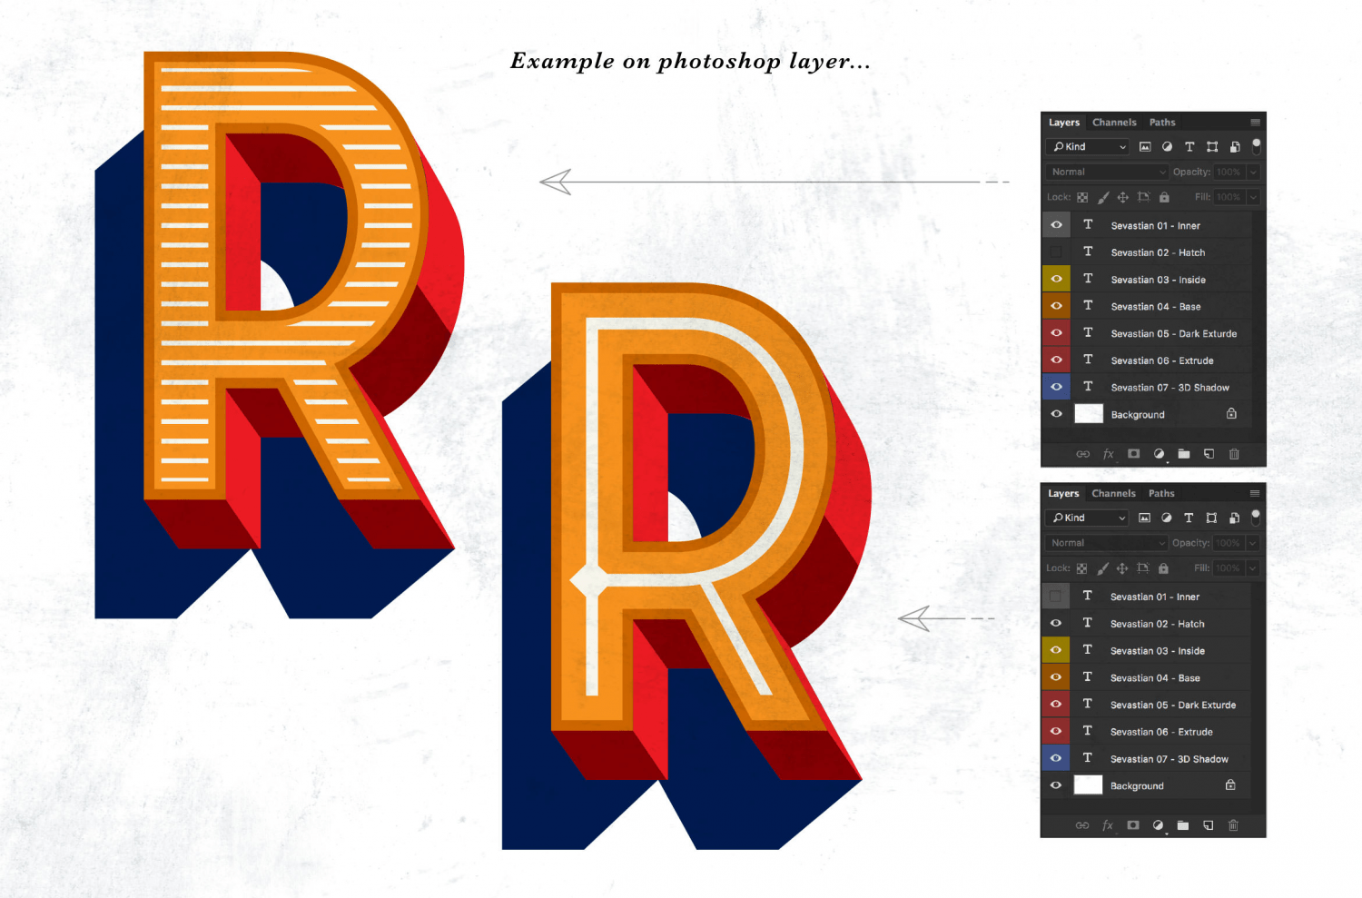Click the link layers icon in upper panel
Screen dimensions: 1362x898
pos(1082,454)
